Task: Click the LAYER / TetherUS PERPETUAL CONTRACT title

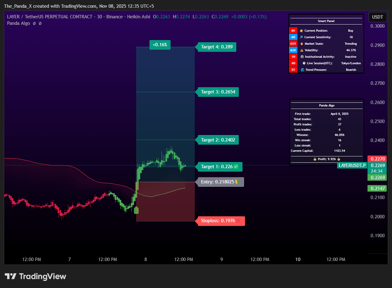Action: (50, 17)
